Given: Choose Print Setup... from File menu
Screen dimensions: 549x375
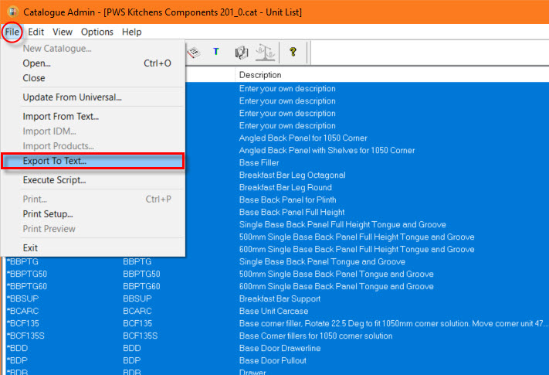Looking at the screenshot, I should point(93,214).
